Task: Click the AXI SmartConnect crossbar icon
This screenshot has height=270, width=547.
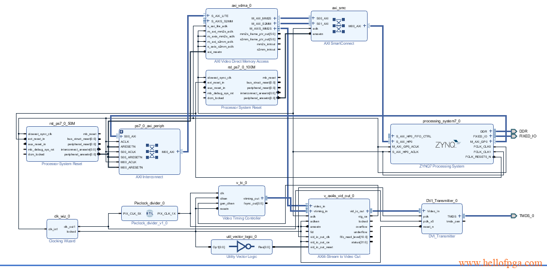Action: pyautogui.click(x=338, y=26)
